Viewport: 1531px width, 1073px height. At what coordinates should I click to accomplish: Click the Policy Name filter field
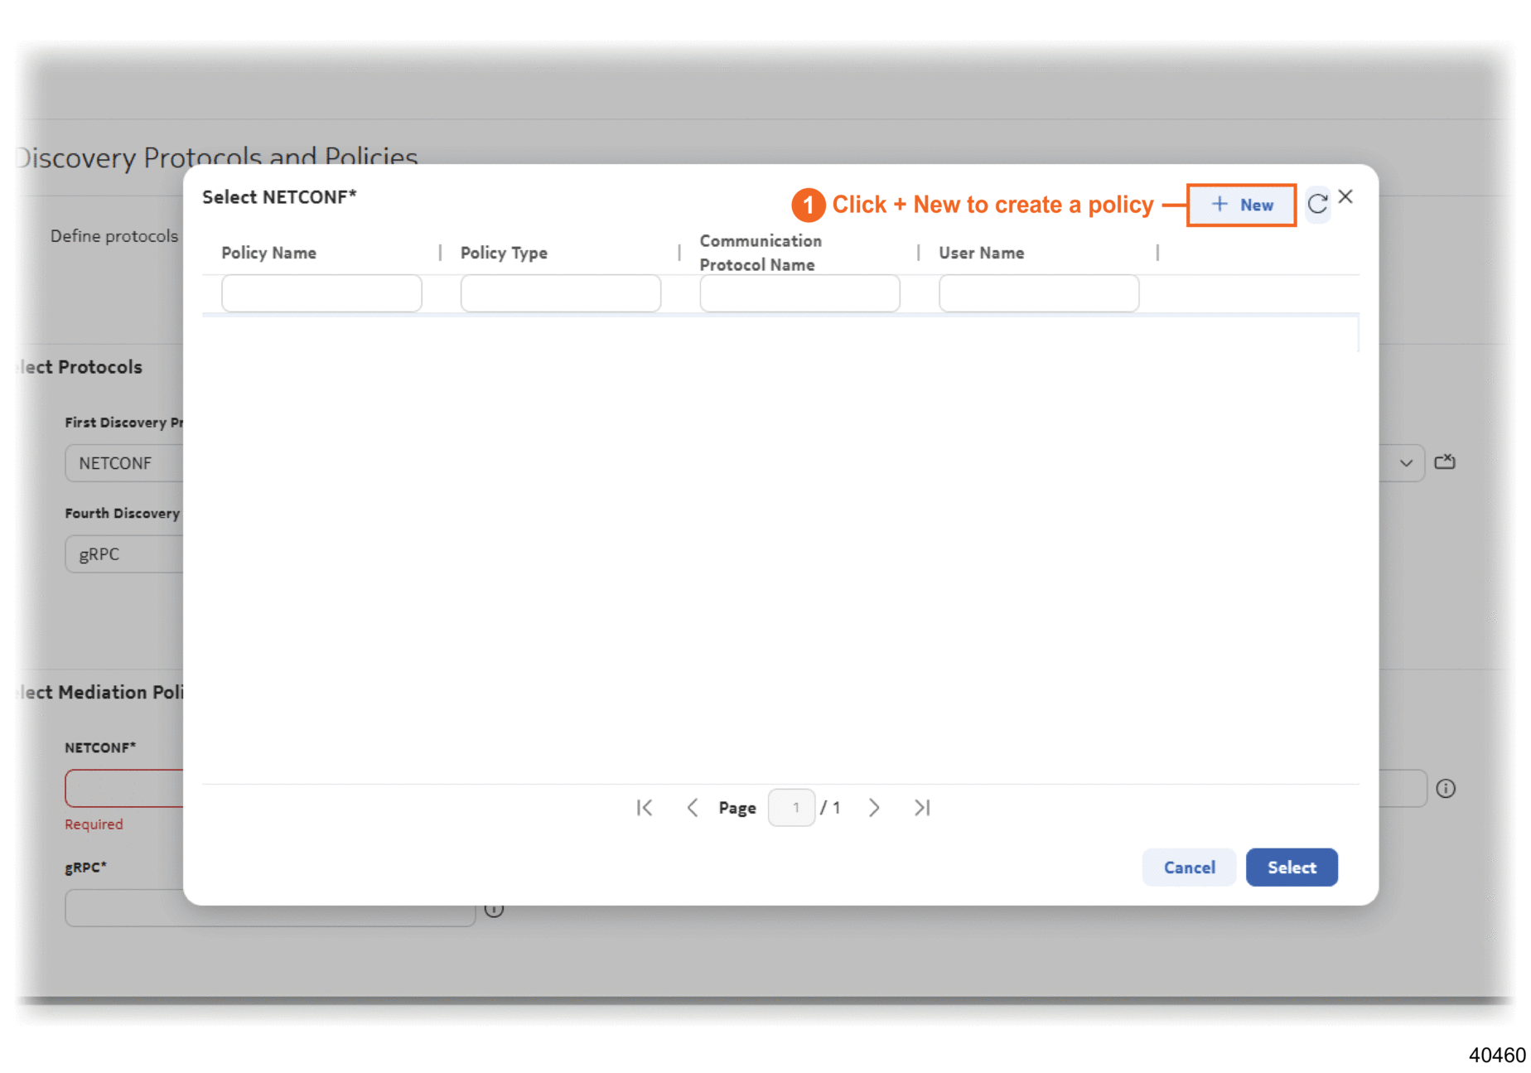(x=321, y=293)
